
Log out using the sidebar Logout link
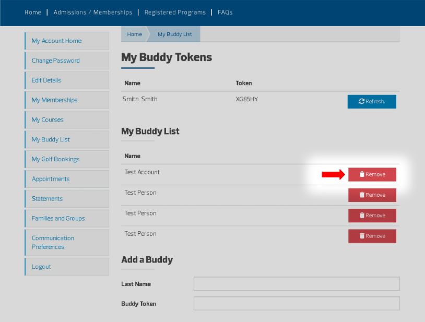tap(41, 267)
